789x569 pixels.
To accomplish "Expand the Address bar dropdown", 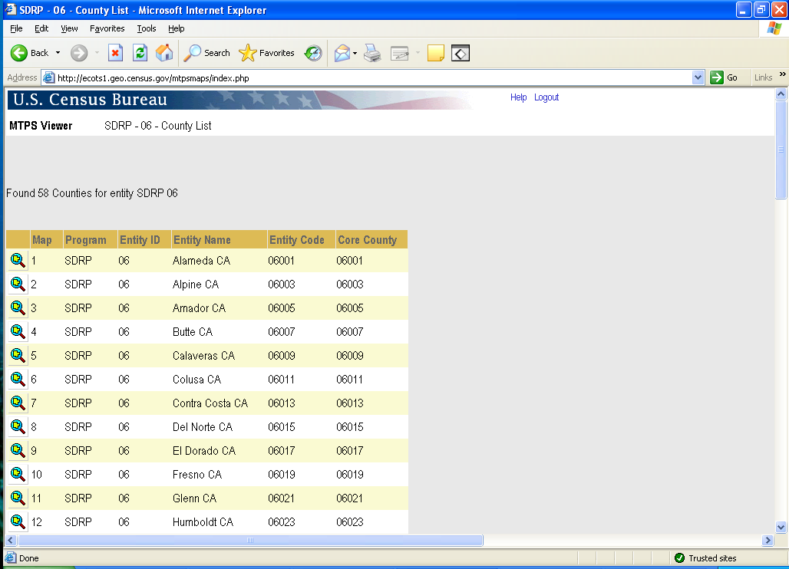I will pyautogui.click(x=698, y=77).
